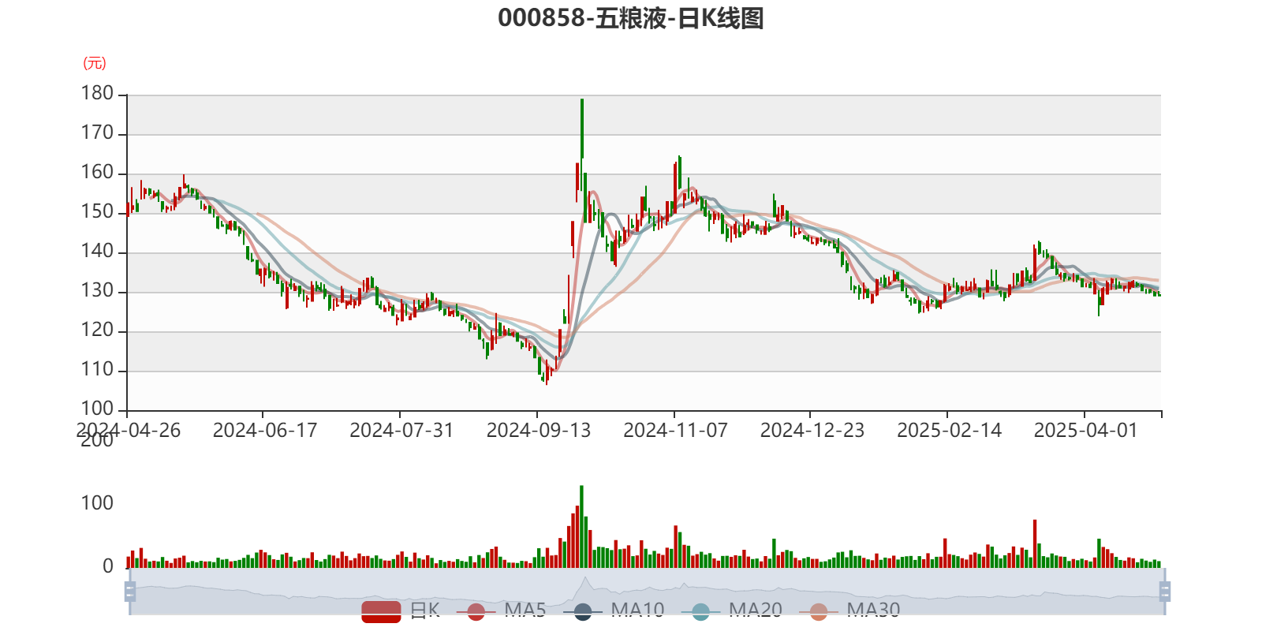Click the (元) unit label
Viewport: 1262px width, 631px height.
95,63
